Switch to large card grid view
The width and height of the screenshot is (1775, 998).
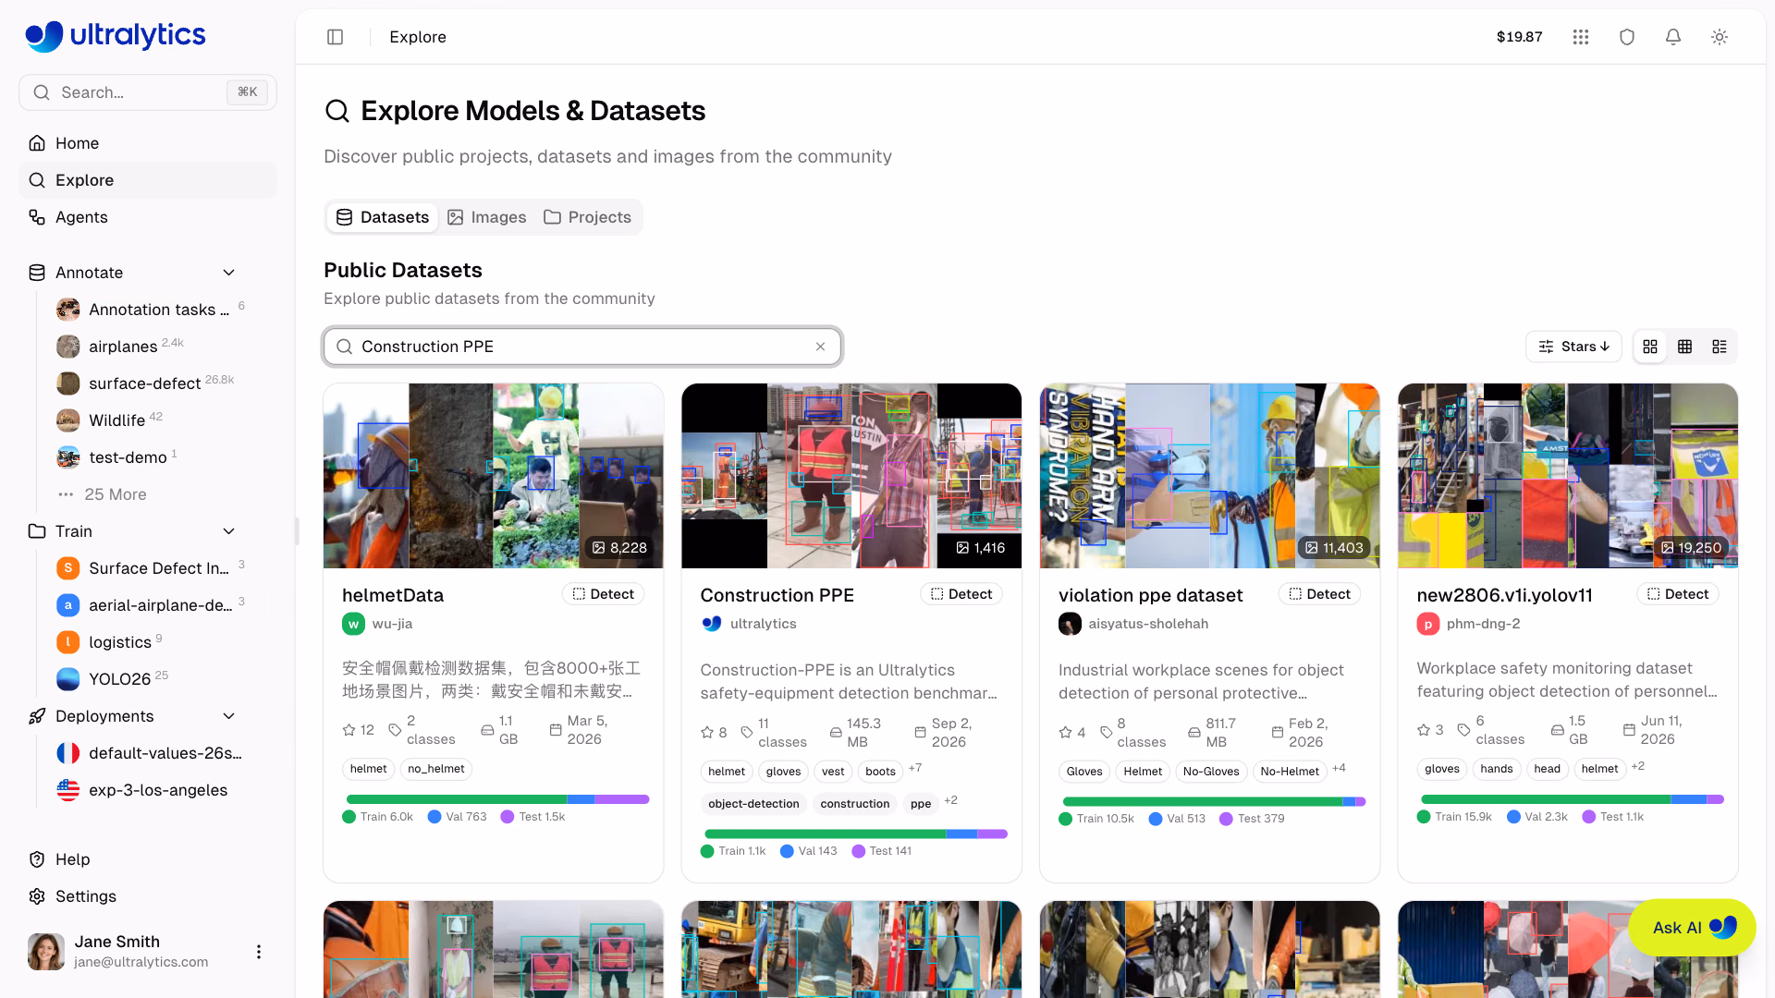1650,347
